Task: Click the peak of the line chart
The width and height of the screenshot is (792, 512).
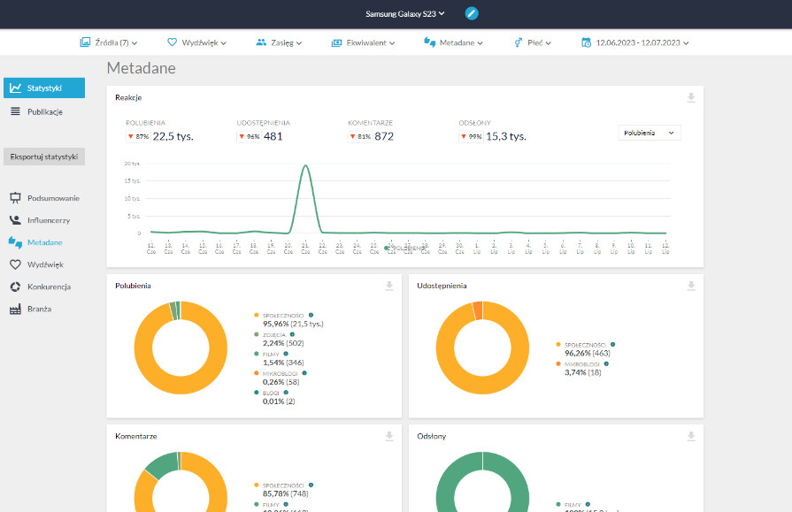Action: tap(305, 165)
